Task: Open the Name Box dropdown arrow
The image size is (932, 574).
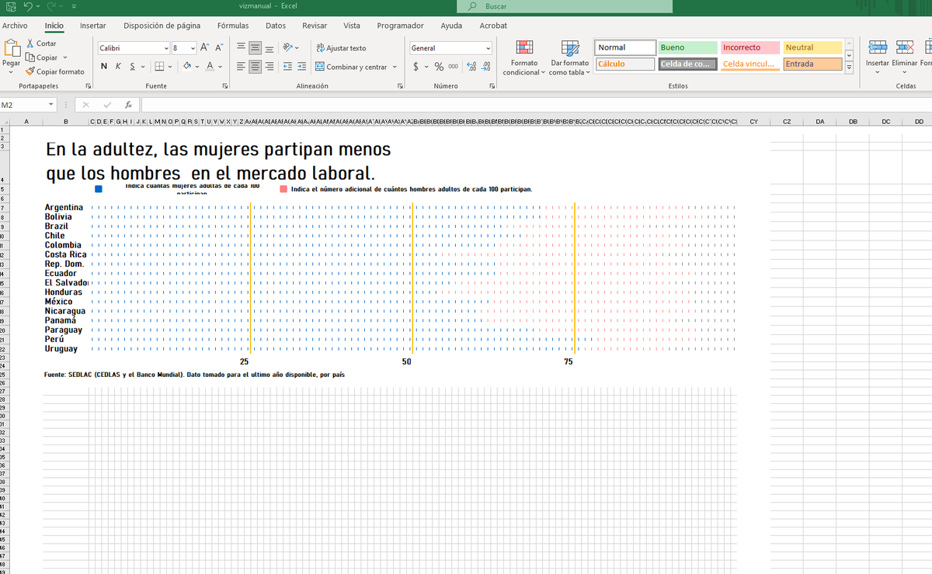Action: coord(51,105)
